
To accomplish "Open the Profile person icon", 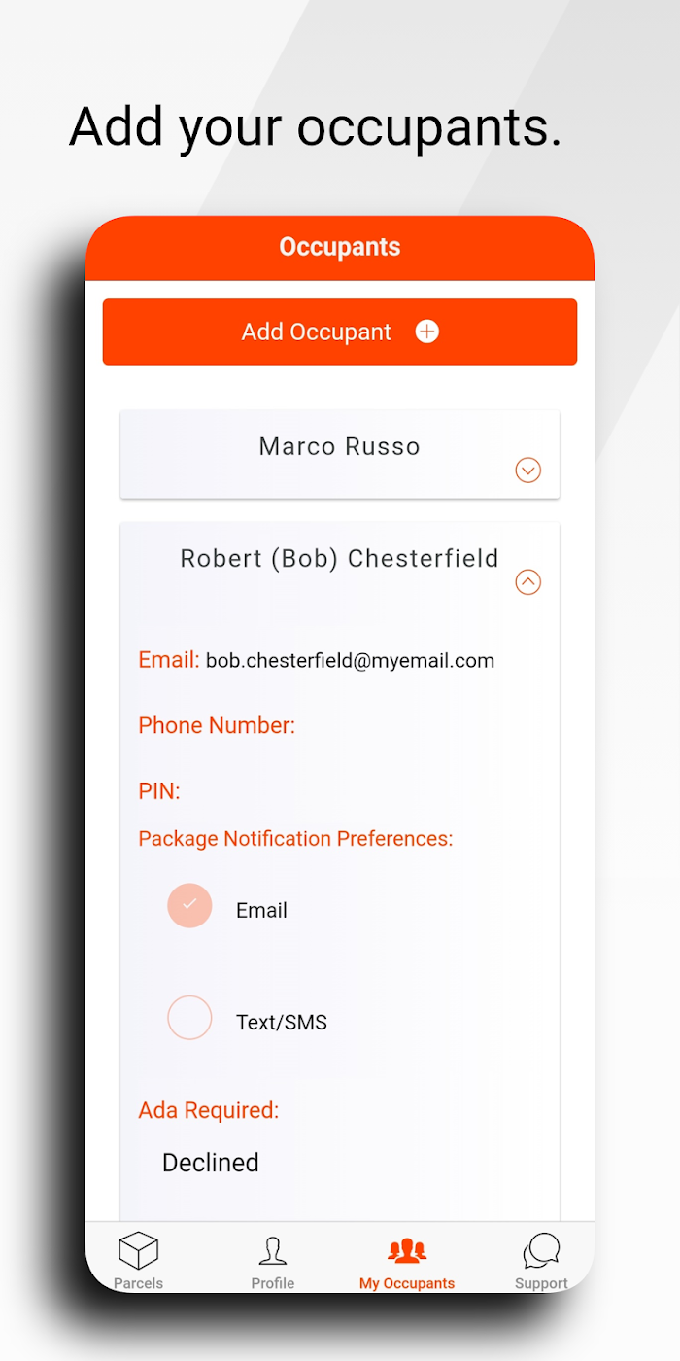I will tap(273, 1251).
